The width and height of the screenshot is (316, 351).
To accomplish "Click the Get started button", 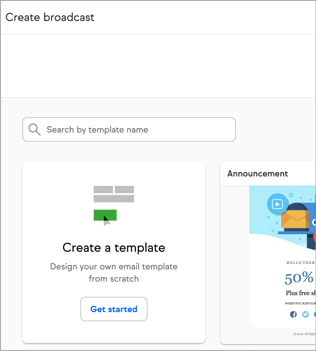I will pyautogui.click(x=114, y=309).
